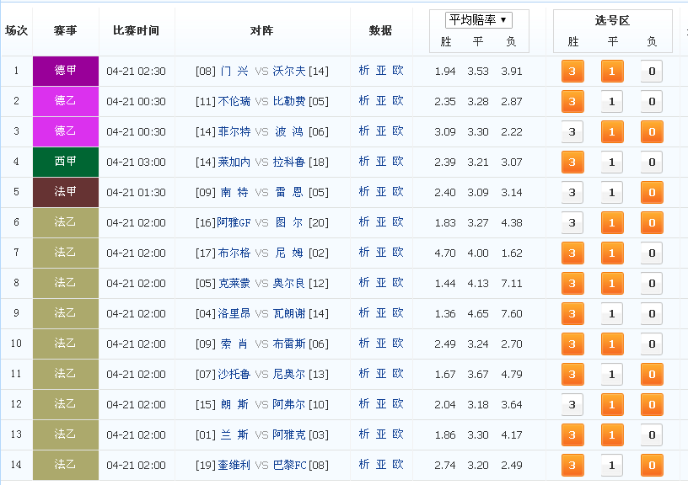Click odds value 1.94
The height and width of the screenshot is (485, 688).
click(x=445, y=72)
